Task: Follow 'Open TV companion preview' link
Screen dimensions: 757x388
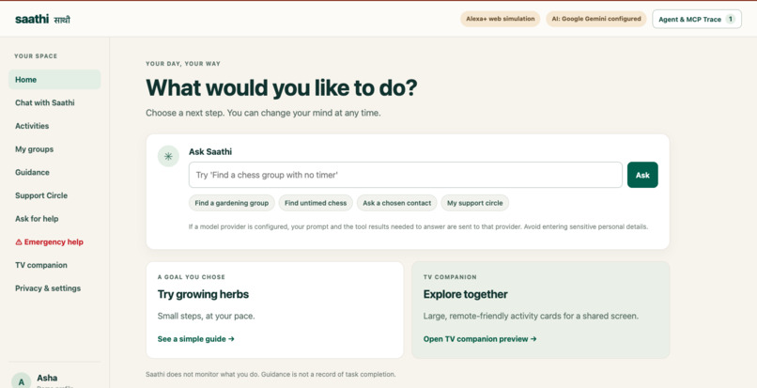Action: point(480,339)
